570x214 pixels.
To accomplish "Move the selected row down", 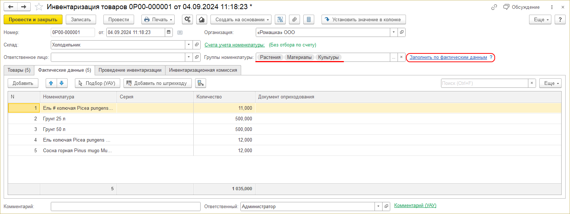I will point(62,83).
